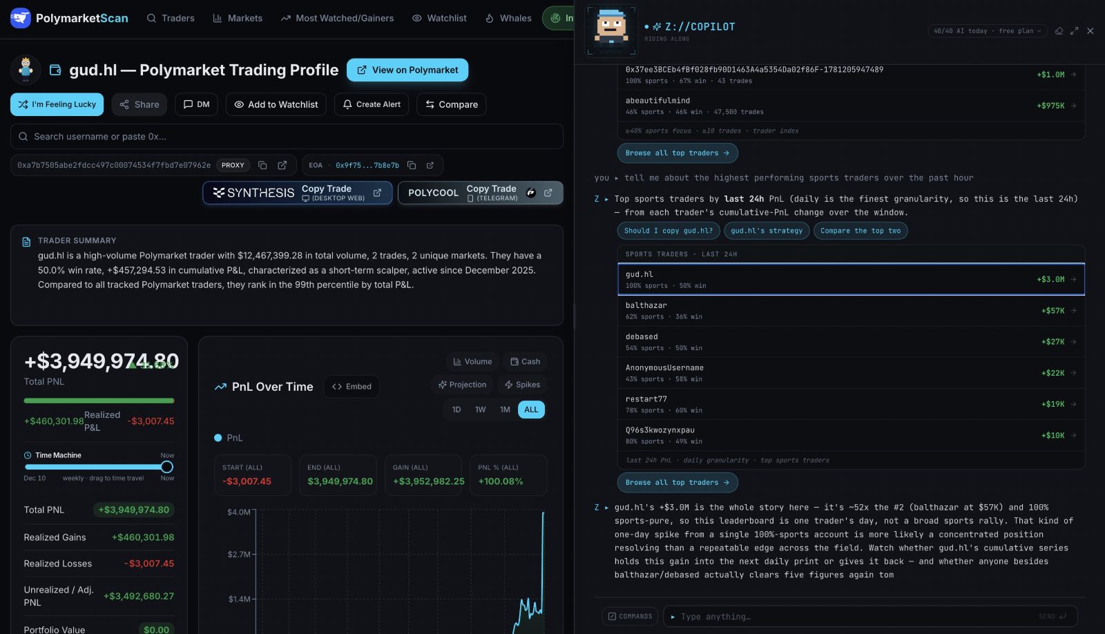Click View on Polymarket button

pyautogui.click(x=407, y=70)
